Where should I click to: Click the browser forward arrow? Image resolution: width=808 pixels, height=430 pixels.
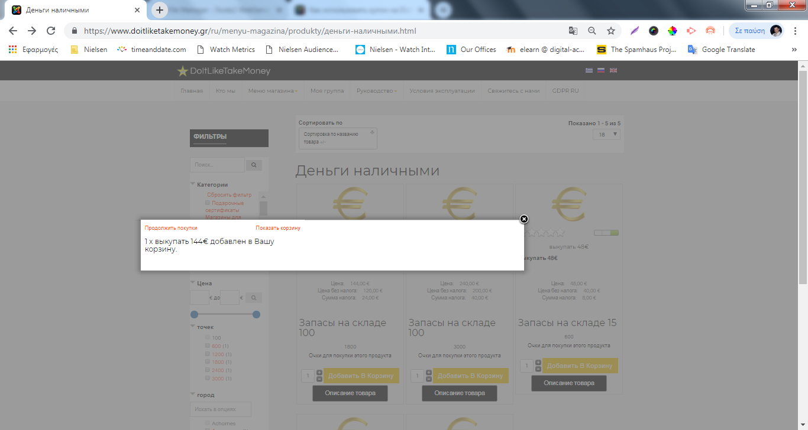(x=32, y=31)
